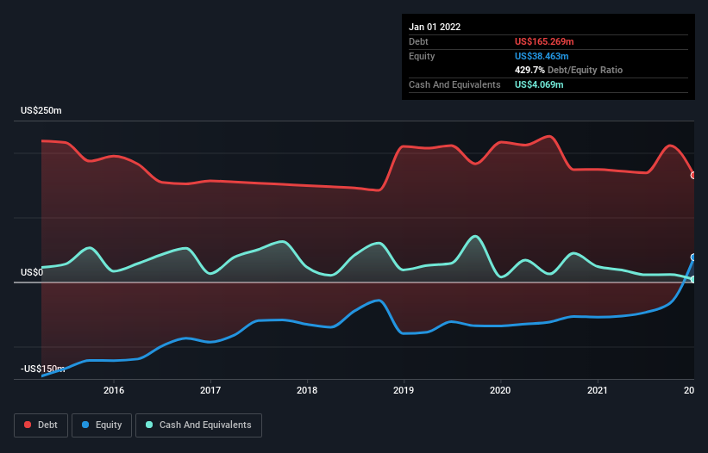
Task: Click the 2019 x-axis label
Action: [404, 390]
